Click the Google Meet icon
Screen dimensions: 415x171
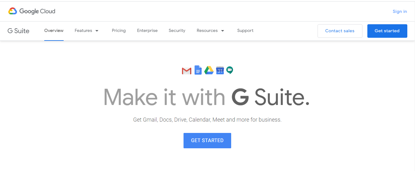click(x=230, y=70)
